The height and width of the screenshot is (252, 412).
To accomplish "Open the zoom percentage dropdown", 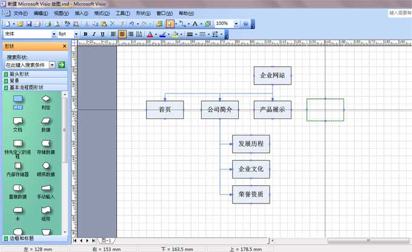I will click(236, 24).
